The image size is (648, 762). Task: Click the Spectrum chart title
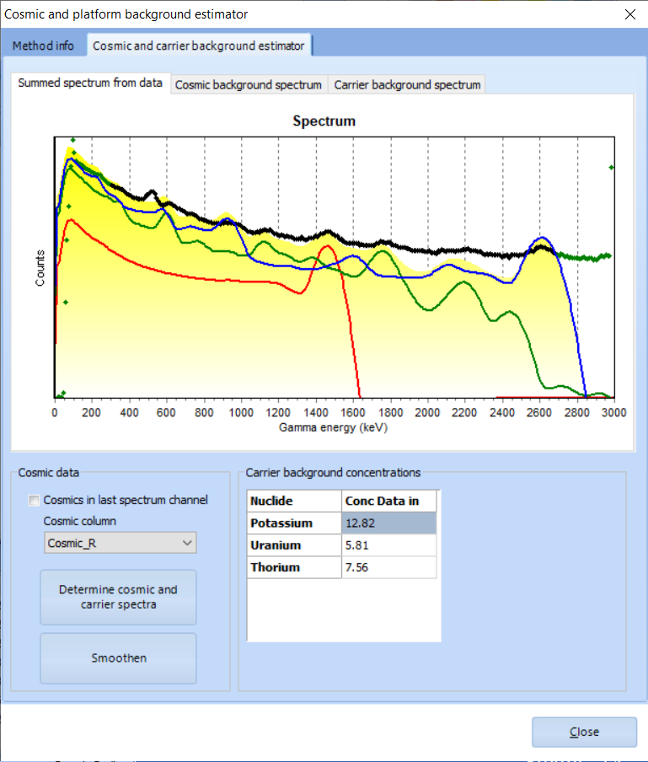tap(324, 121)
